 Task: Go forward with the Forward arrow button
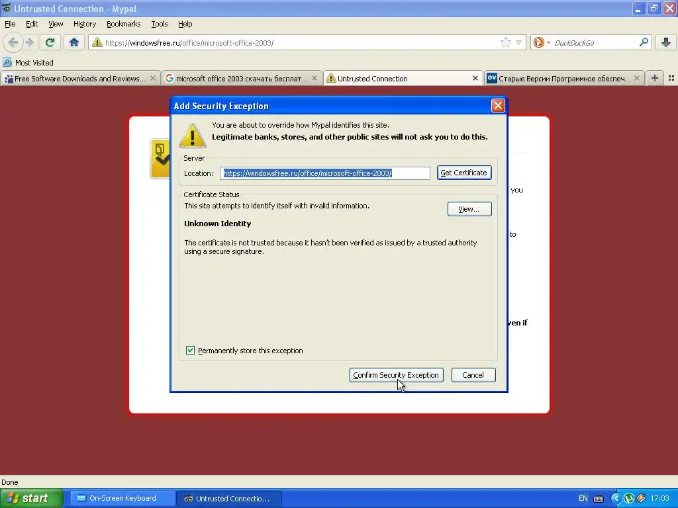pos(29,42)
